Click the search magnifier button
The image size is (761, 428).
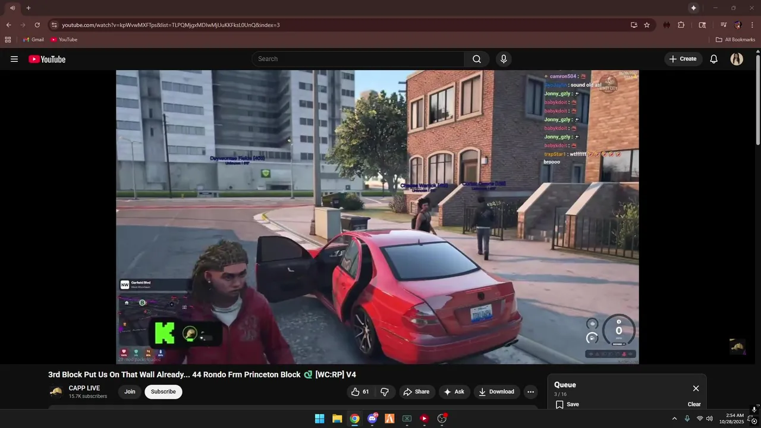click(x=477, y=59)
